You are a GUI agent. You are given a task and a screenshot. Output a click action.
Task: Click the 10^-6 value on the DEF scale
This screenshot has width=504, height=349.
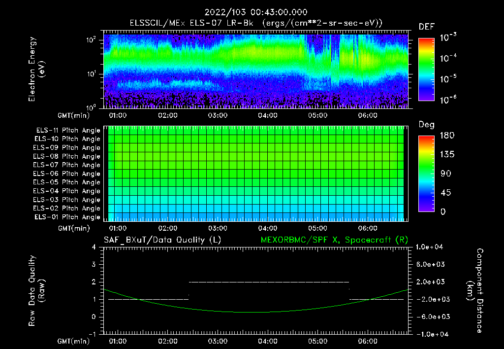448,100
